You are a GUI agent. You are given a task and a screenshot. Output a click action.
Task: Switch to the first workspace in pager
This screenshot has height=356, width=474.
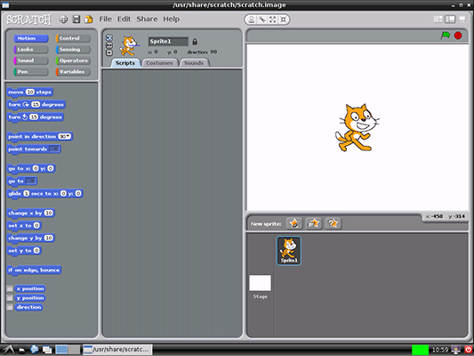(x=61, y=350)
